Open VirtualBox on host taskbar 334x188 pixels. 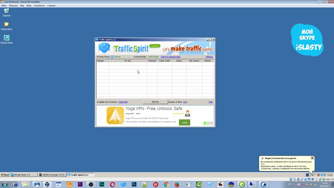coord(47,185)
